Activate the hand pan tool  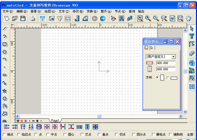point(188,19)
